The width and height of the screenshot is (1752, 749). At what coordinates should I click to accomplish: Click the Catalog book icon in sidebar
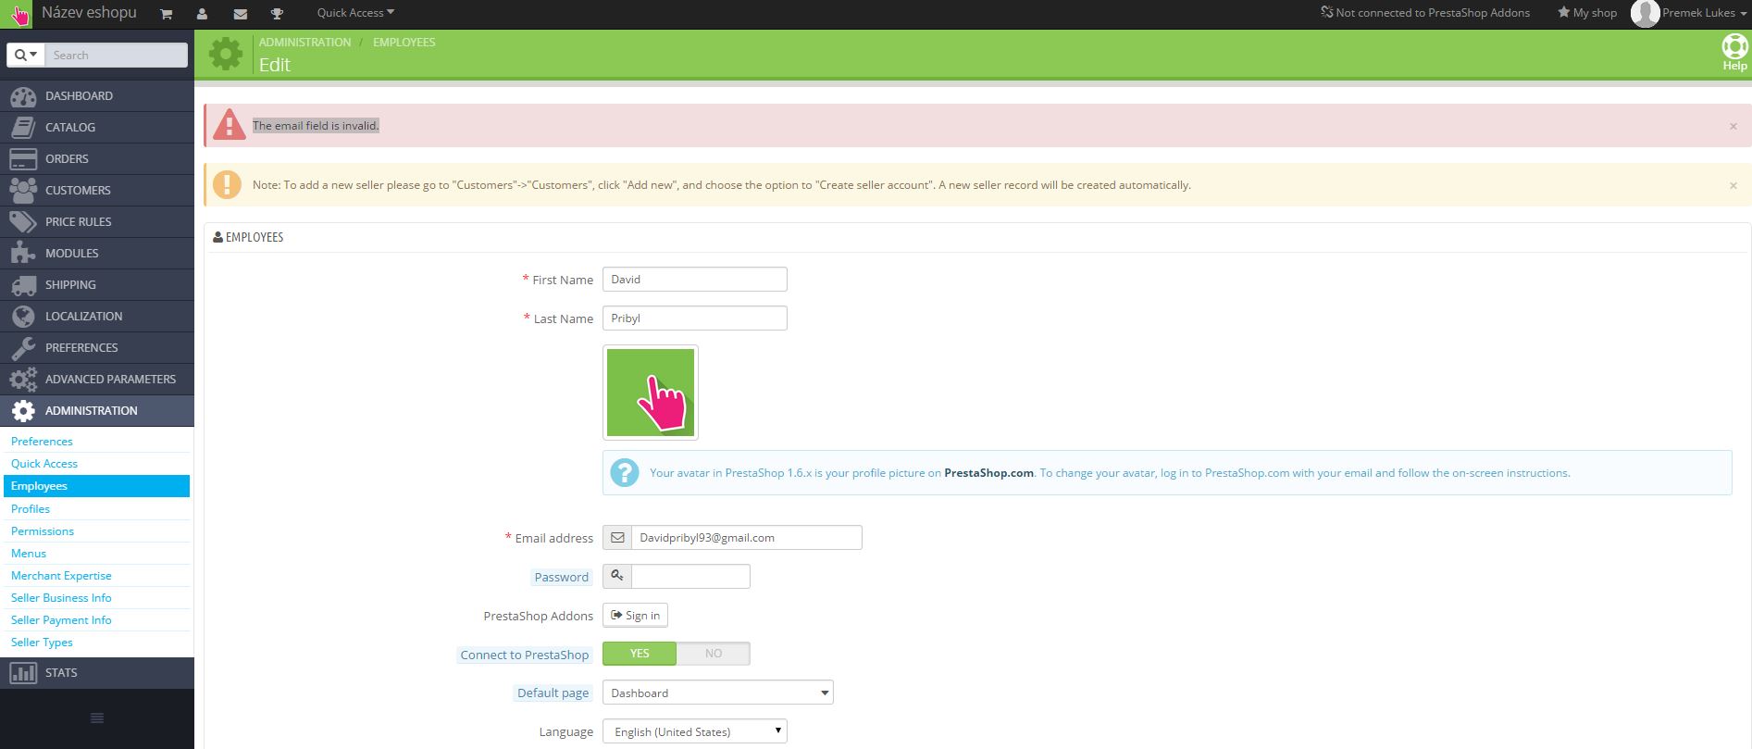pyautogui.click(x=23, y=128)
